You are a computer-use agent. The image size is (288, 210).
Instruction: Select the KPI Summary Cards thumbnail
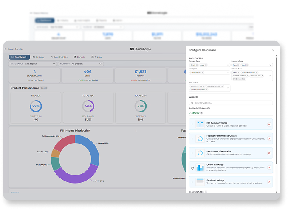coord(200,124)
